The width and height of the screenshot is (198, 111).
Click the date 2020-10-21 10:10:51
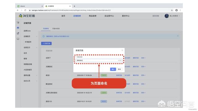pyautogui.click(x=84, y=101)
